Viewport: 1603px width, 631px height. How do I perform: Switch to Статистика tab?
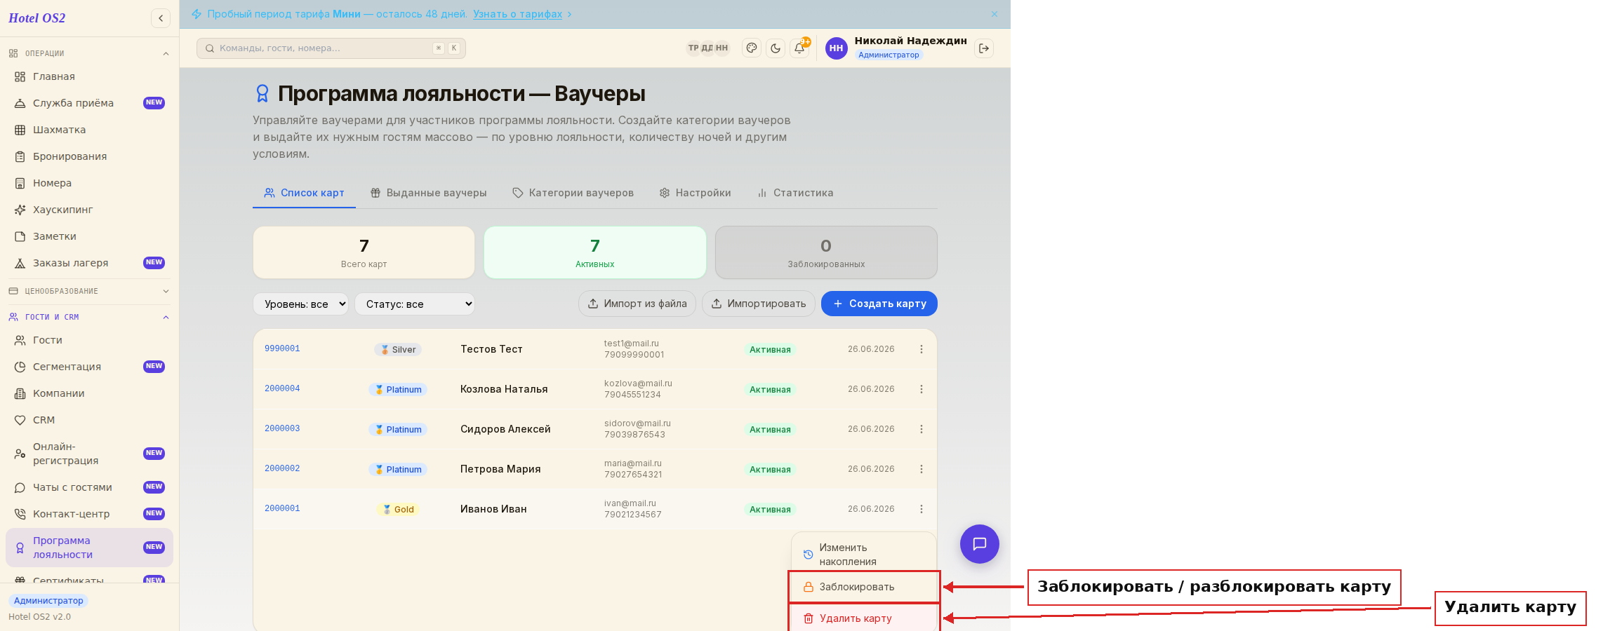795,193
